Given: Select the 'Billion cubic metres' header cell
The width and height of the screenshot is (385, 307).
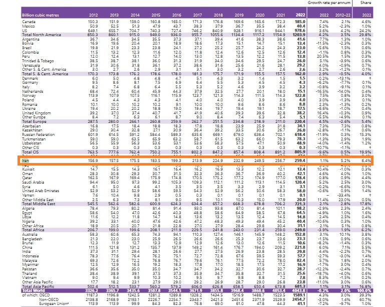Looking at the screenshot, I should tap(40, 16).
